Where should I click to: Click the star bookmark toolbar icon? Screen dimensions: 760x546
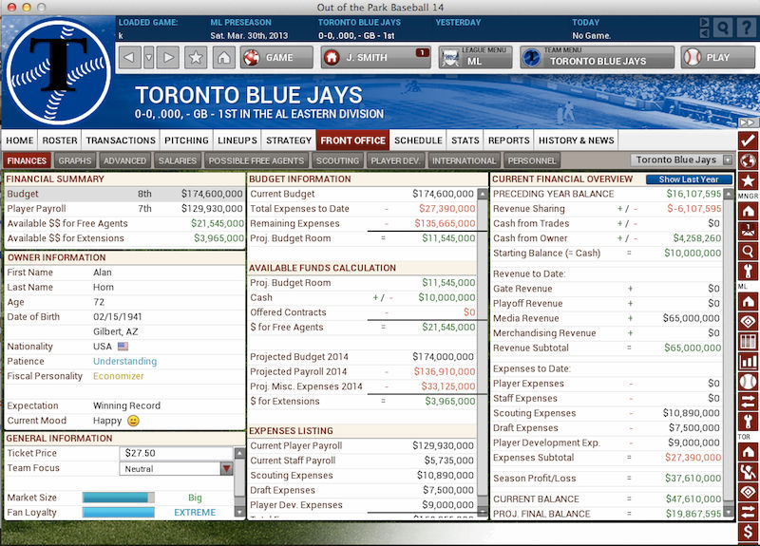(196, 58)
